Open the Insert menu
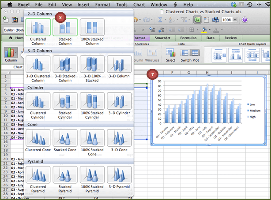The height and width of the screenshot is (200, 271). pyautogui.click(x=83, y=5)
